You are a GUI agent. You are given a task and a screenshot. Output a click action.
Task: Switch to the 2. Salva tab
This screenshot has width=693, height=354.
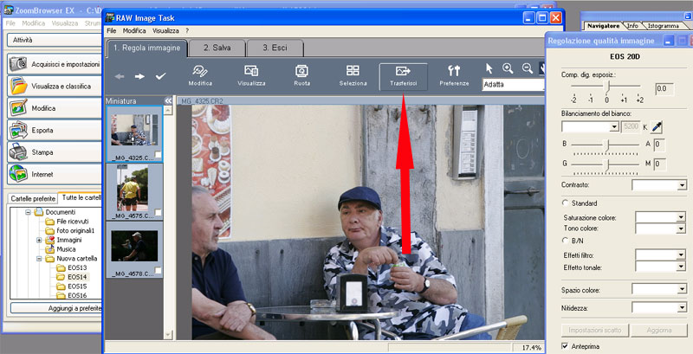click(210, 48)
